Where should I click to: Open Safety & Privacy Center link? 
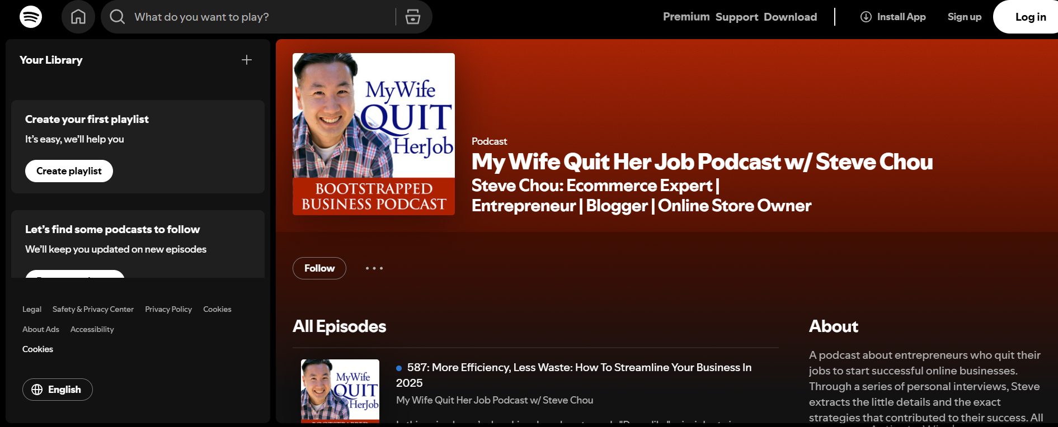(x=93, y=309)
